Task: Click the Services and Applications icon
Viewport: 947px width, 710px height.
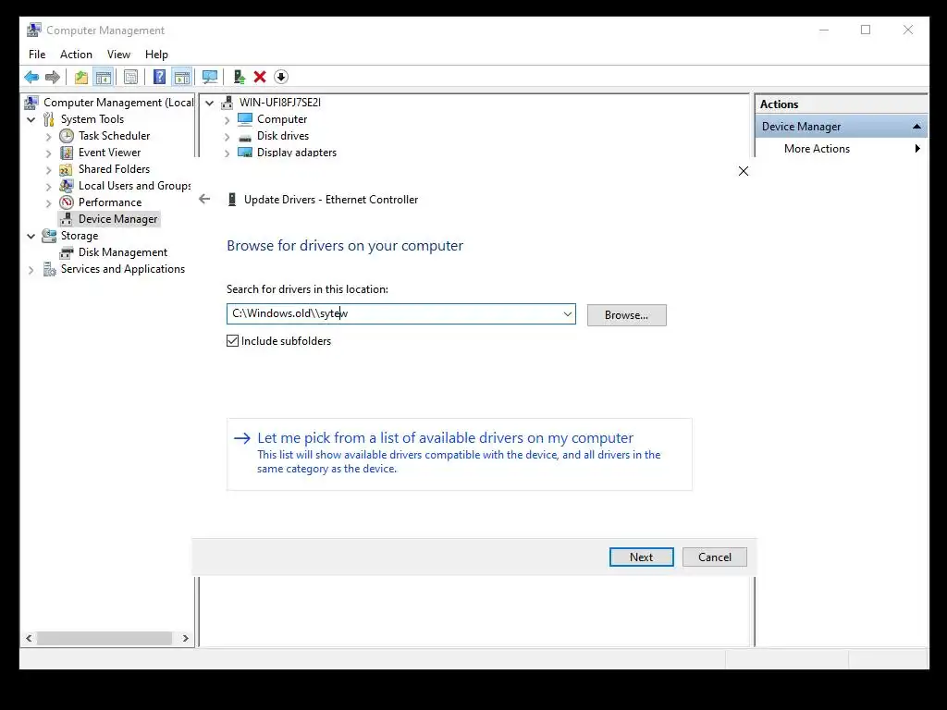Action: [50, 269]
